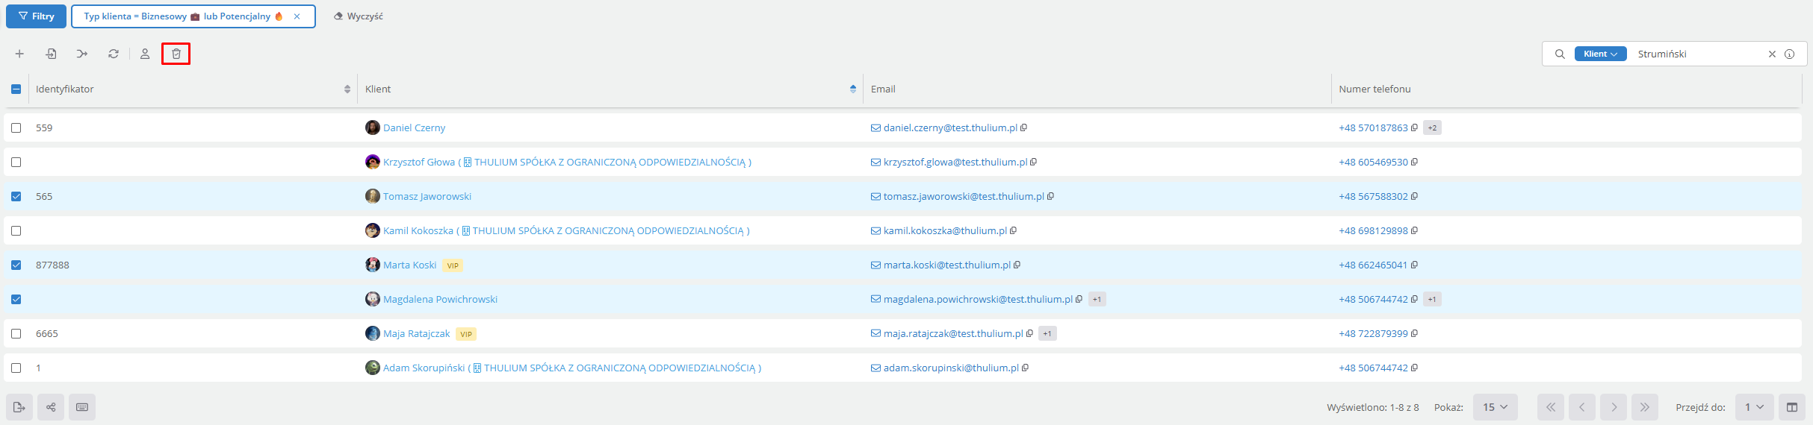Open the Przejdź do page dropdown
The height and width of the screenshot is (425, 1813).
[x=1754, y=407]
